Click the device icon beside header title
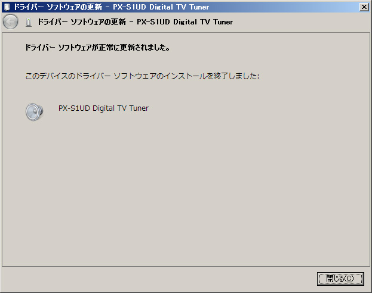 pos(29,22)
